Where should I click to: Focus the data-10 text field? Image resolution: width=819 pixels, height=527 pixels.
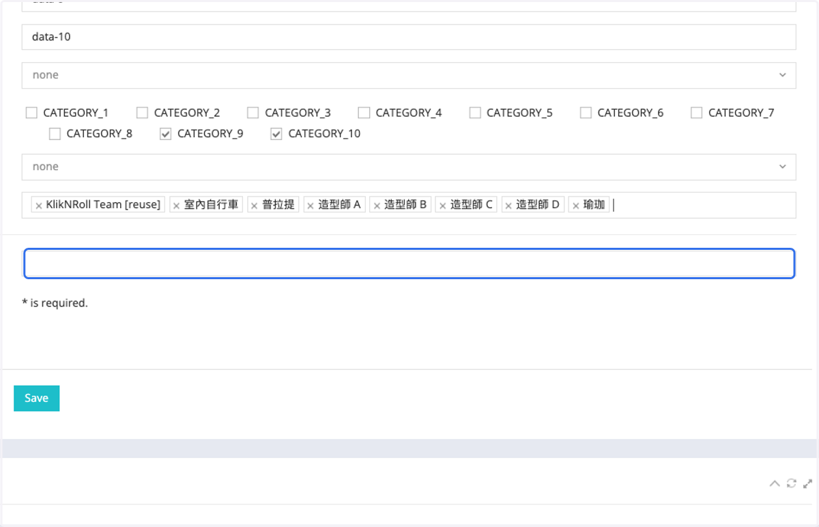coord(409,37)
